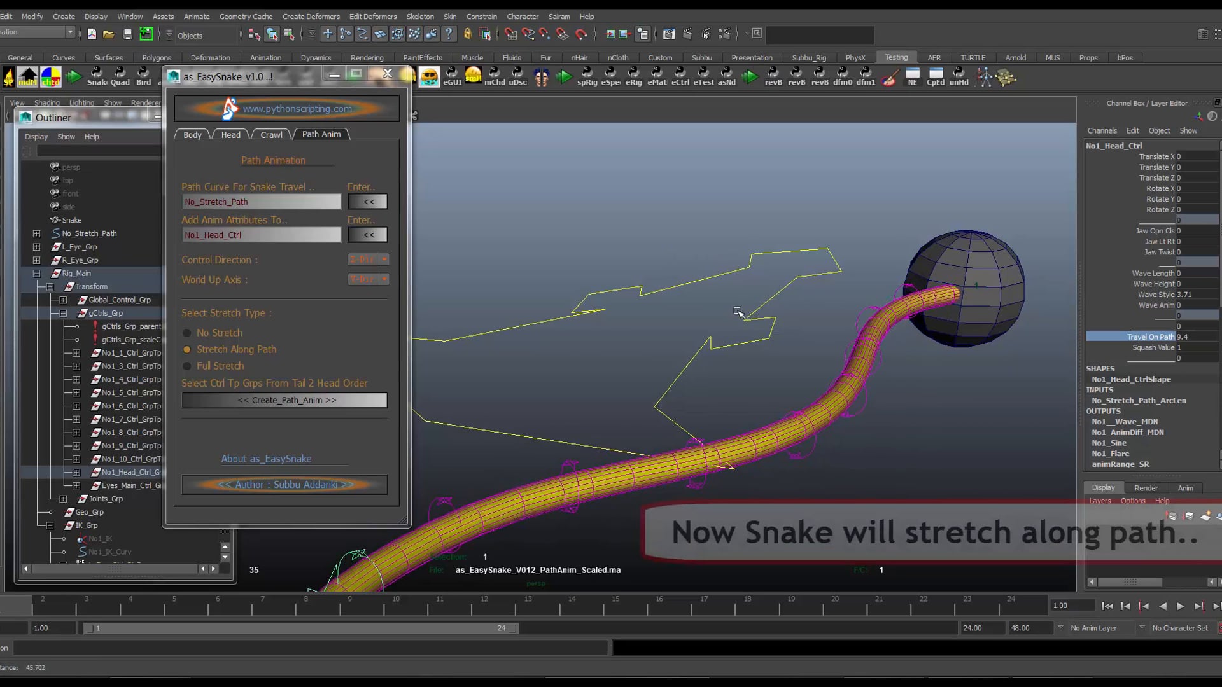The width and height of the screenshot is (1222, 687).
Task: Select the Stretch Along Path radio button
Action: tap(187, 349)
